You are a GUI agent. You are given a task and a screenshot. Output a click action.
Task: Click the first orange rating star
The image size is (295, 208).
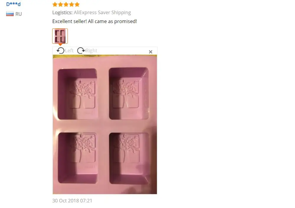pyautogui.click(x=55, y=4)
